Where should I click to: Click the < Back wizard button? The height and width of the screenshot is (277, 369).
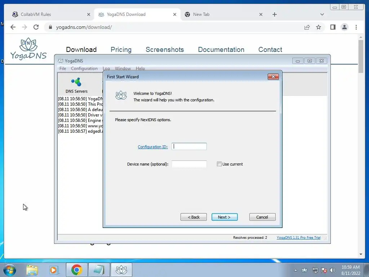(x=194, y=217)
